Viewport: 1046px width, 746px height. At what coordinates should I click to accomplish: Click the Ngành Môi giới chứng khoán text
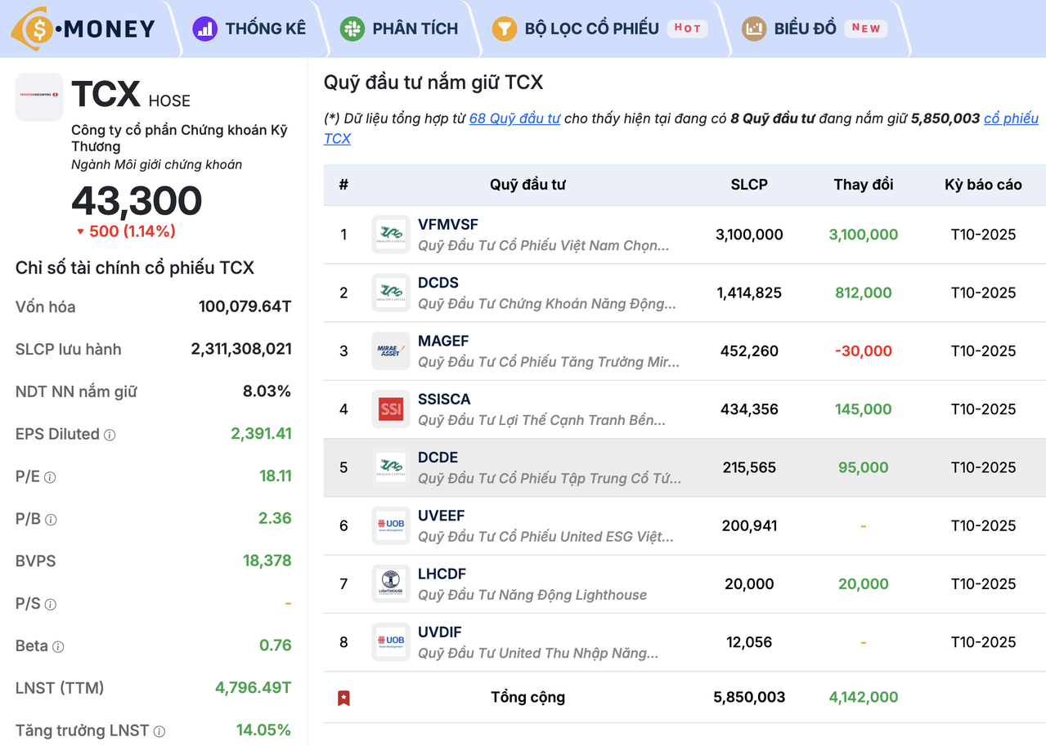point(157,165)
